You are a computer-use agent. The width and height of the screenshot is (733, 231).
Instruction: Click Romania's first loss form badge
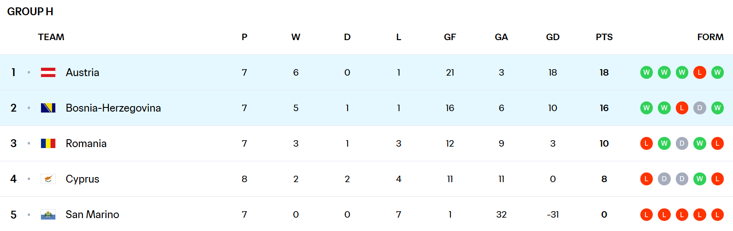click(646, 143)
